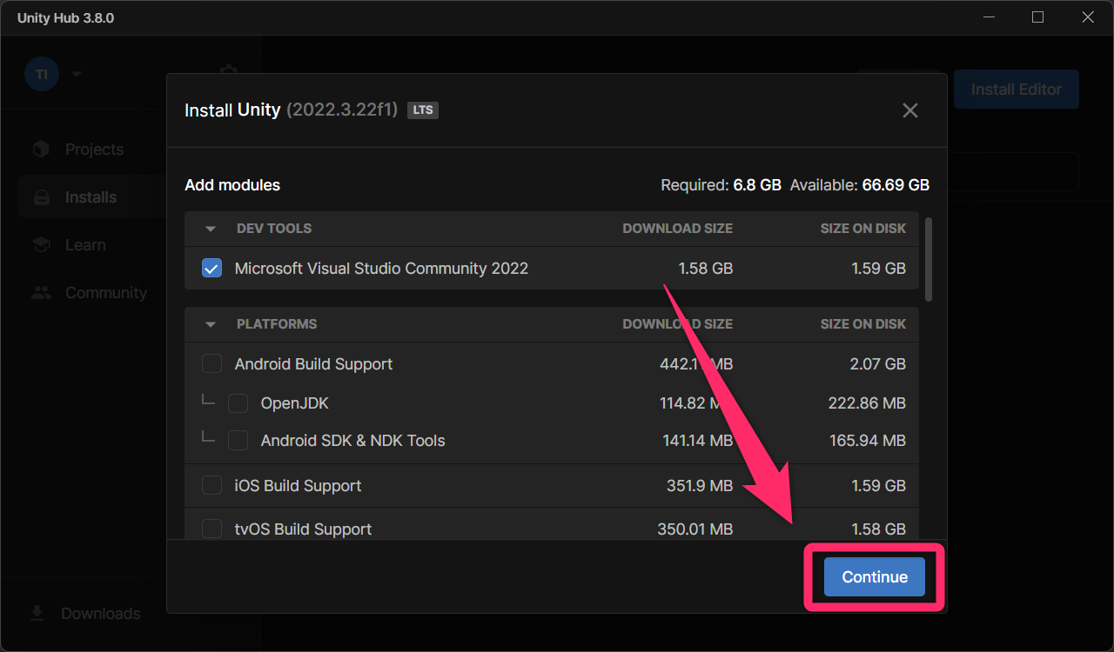This screenshot has width=1114, height=652.
Task: Click the Add modules heading
Action: (232, 185)
